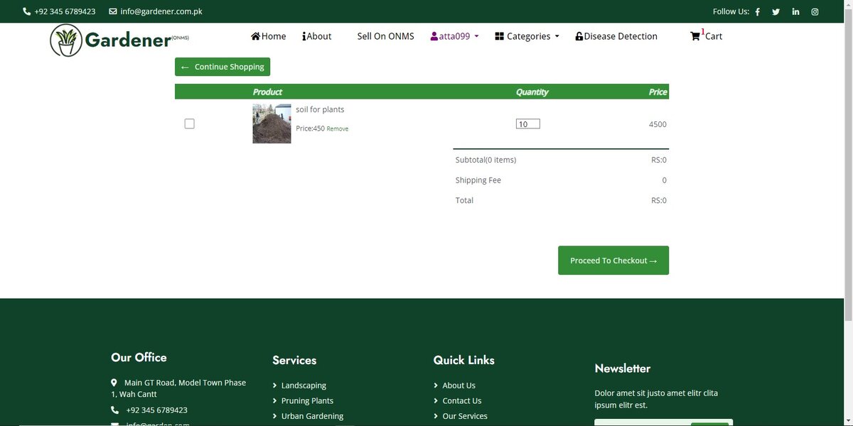The width and height of the screenshot is (853, 426).
Task: Open the LinkedIn icon in Follow Us
Action: click(x=795, y=11)
